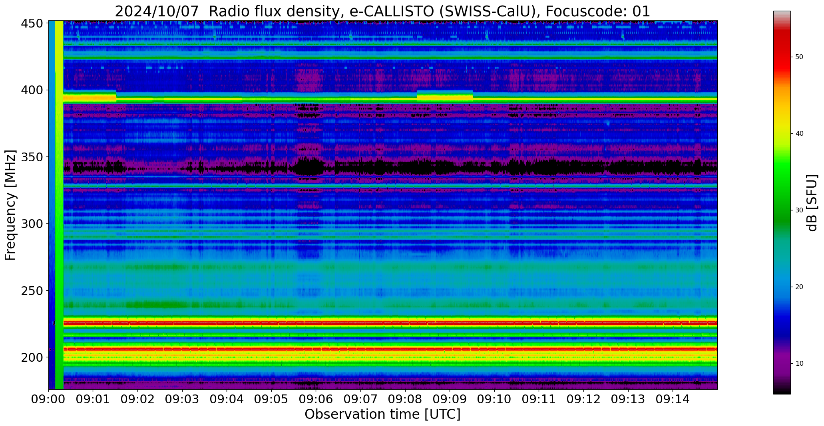Click the plot title mentioning e-CALLISTO SWISS-CalU

pos(382,12)
